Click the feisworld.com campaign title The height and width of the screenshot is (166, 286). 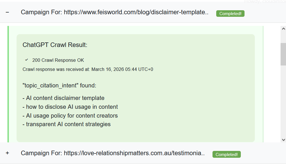coord(114,12)
